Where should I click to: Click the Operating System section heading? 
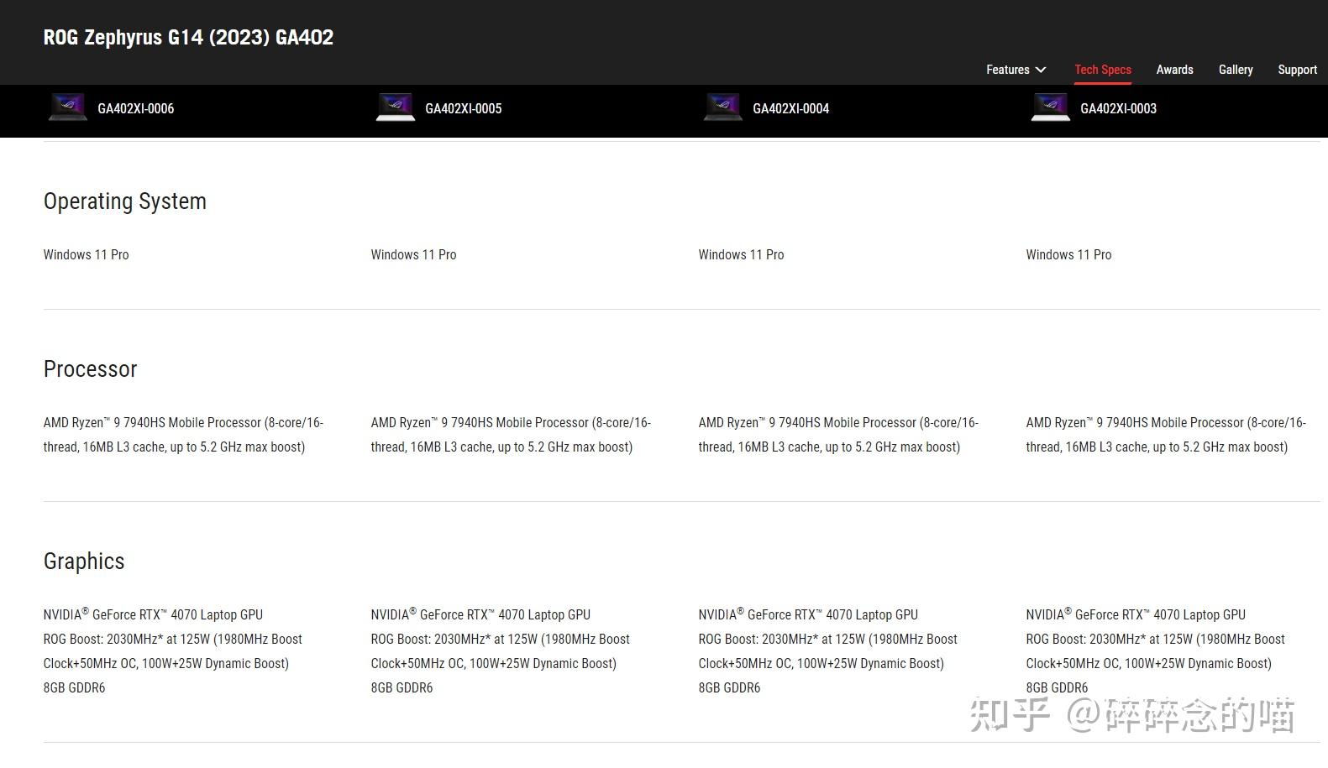(x=125, y=201)
